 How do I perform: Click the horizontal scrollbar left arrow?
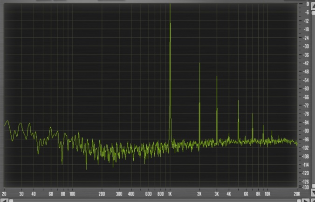click(4, 200)
